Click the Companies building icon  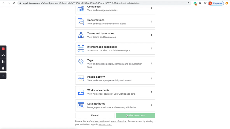(x=81, y=9)
